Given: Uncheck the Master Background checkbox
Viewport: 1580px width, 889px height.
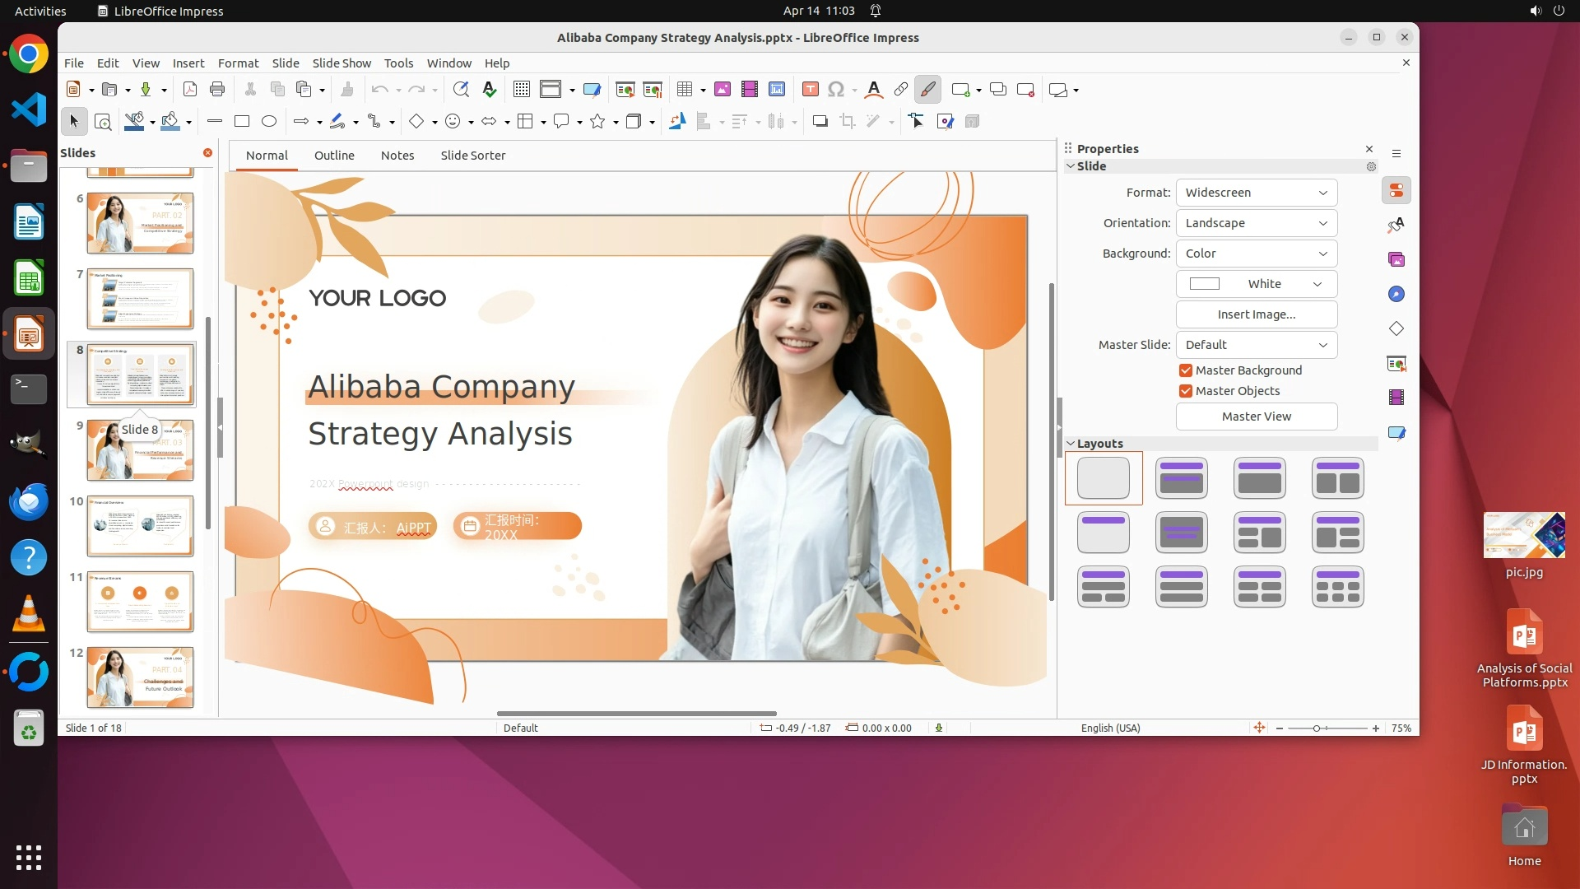Looking at the screenshot, I should (x=1186, y=370).
